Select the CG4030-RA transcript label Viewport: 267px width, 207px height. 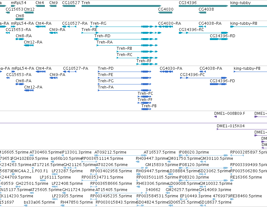170,23
